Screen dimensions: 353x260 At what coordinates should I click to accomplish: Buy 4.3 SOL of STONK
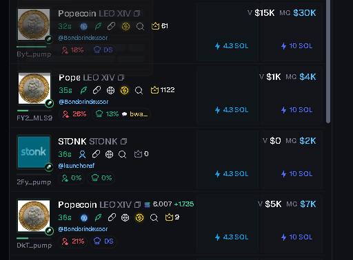pos(232,174)
